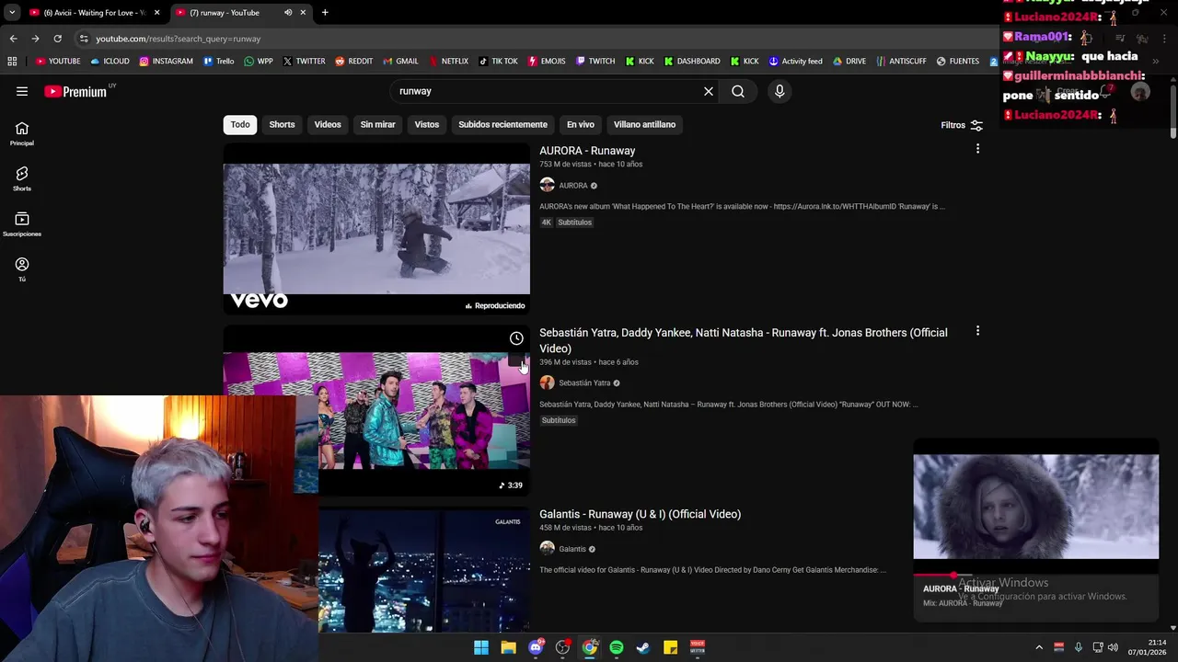Click the Sebastián Yatra video thumbnail
Screen dimensions: 1178x662
(376, 411)
